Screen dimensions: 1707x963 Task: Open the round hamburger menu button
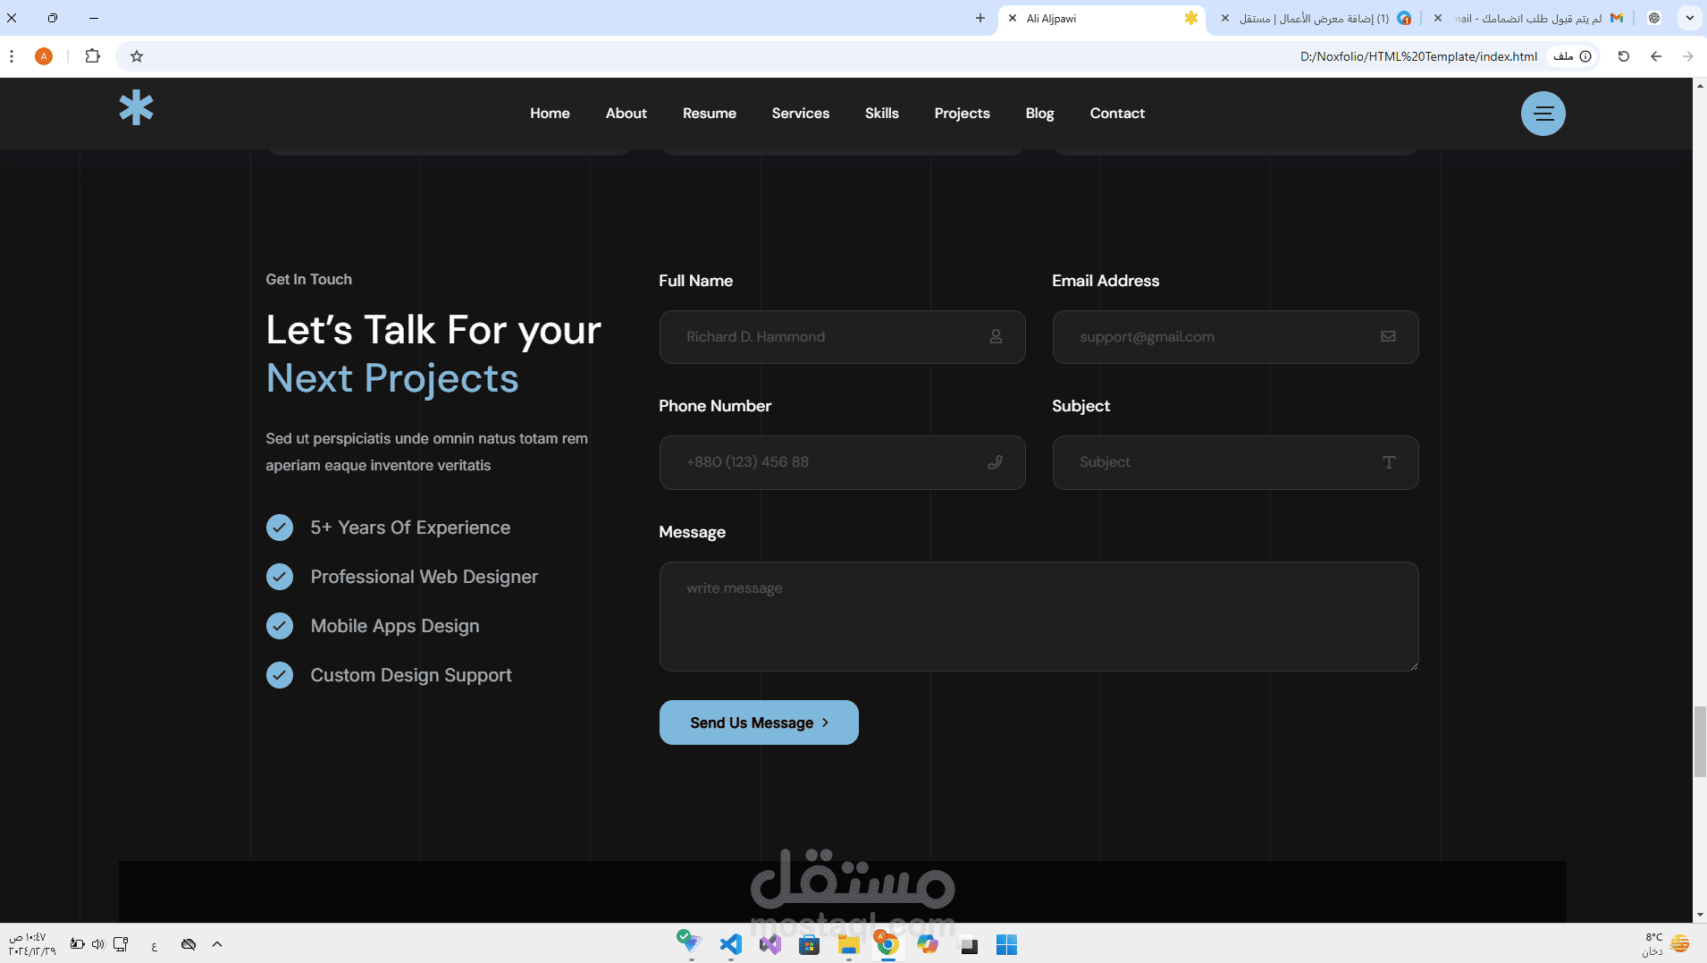click(1543, 114)
